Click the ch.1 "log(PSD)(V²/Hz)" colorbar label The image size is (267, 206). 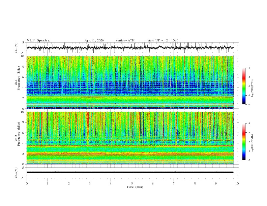(x=253, y=88)
